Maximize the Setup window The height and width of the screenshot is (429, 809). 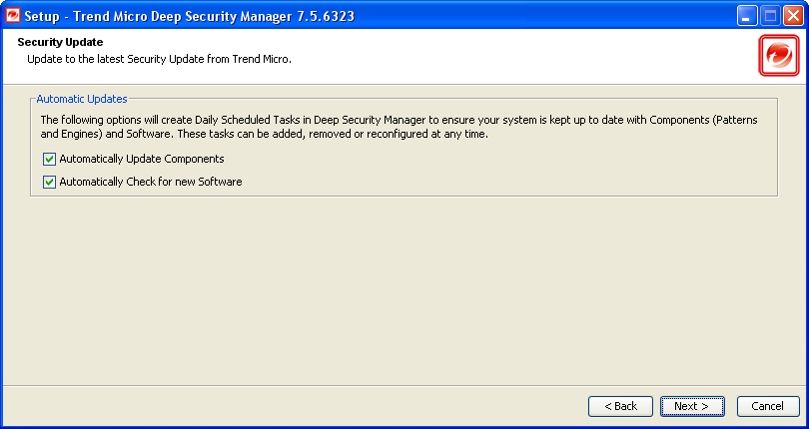771,16
